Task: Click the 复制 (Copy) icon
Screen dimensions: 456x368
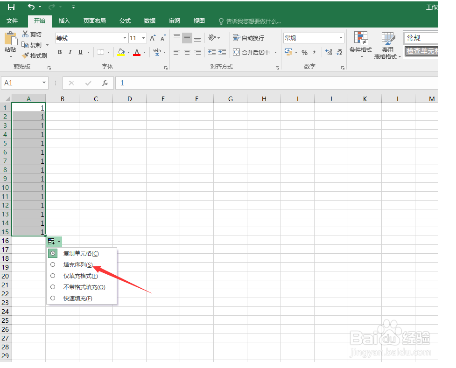Action: pos(26,45)
